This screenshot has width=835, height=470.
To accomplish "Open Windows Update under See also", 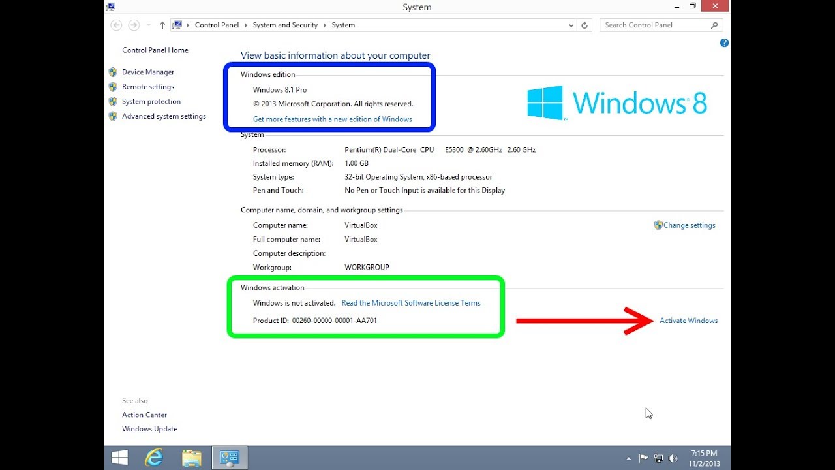I will pyautogui.click(x=149, y=430).
